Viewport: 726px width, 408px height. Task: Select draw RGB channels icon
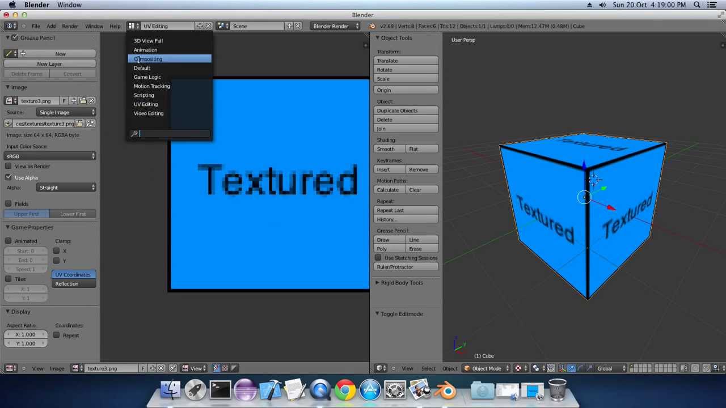(216, 368)
